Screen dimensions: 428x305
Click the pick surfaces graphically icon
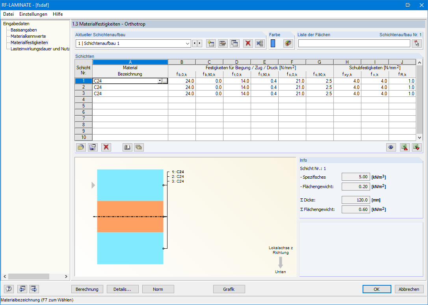pyautogui.click(x=417, y=43)
